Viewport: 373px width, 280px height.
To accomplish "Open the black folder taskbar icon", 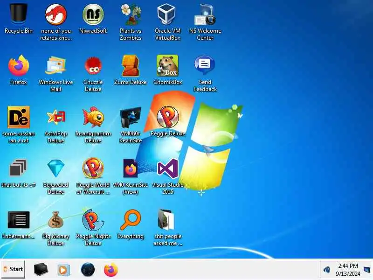I will 41,270.
